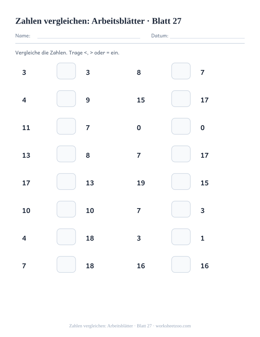Select the box between 4 and 18

[x=66, y=237]
